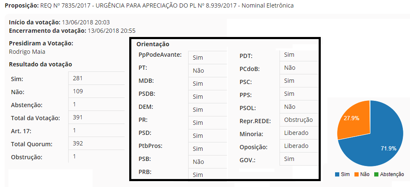
Task: Select the PT orientation cell Não
Action: pos(198,71)
